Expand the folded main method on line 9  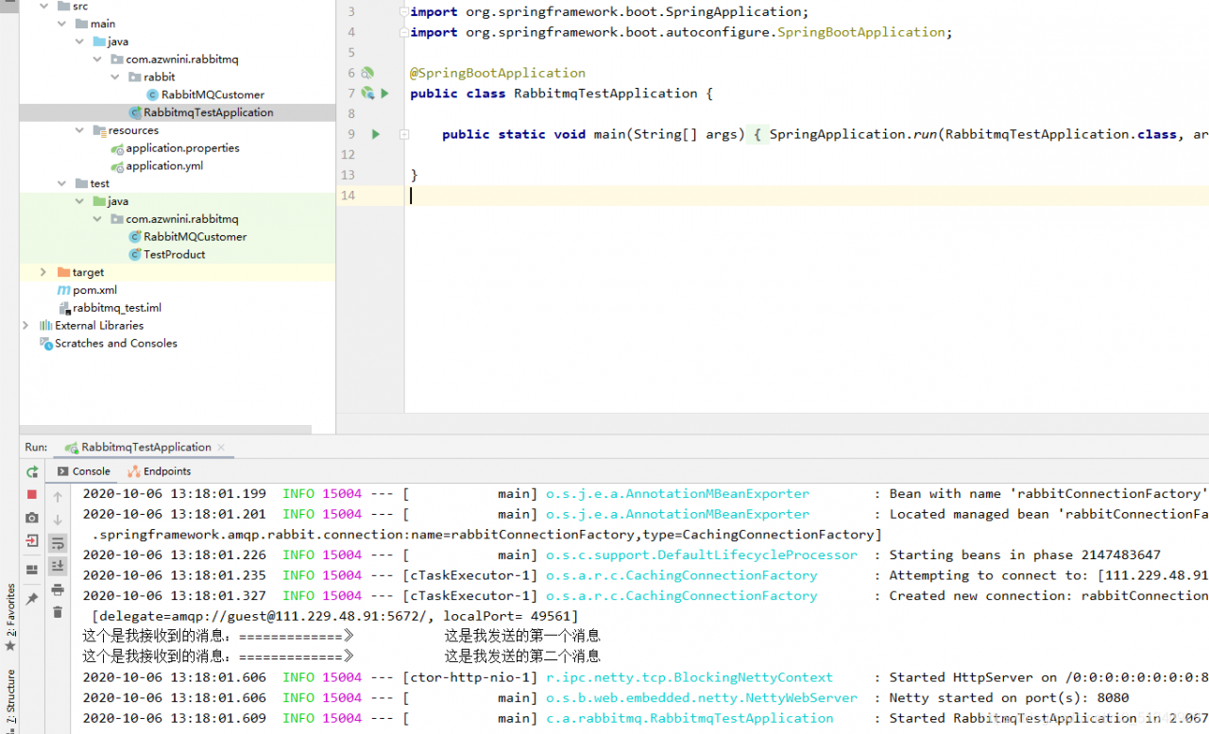[x=404, y=134]
